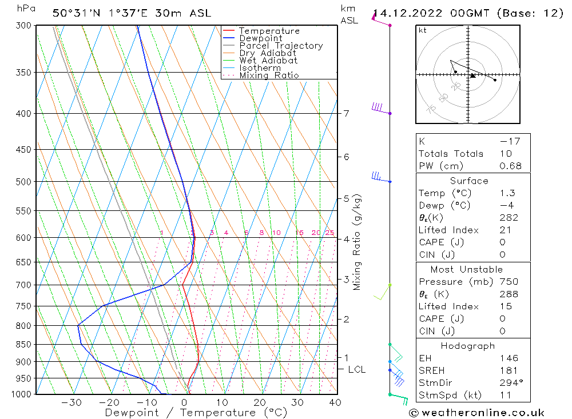Click the Surface Dewp value -4
This screenshot has width=572, height=419.
click(x=507, y=205)
